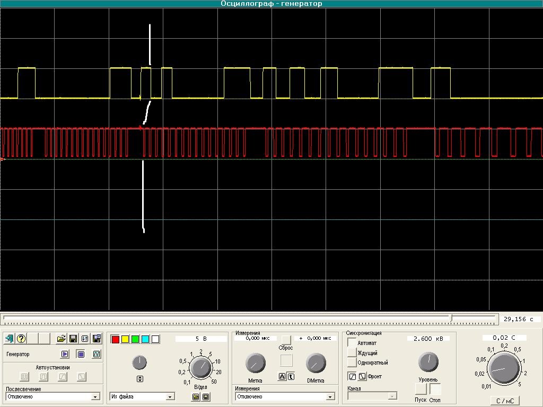The height and width of the screenshot is (407, 543).
Task: Open a file via the top toolbar folder icon
Action: pos(62,339)
